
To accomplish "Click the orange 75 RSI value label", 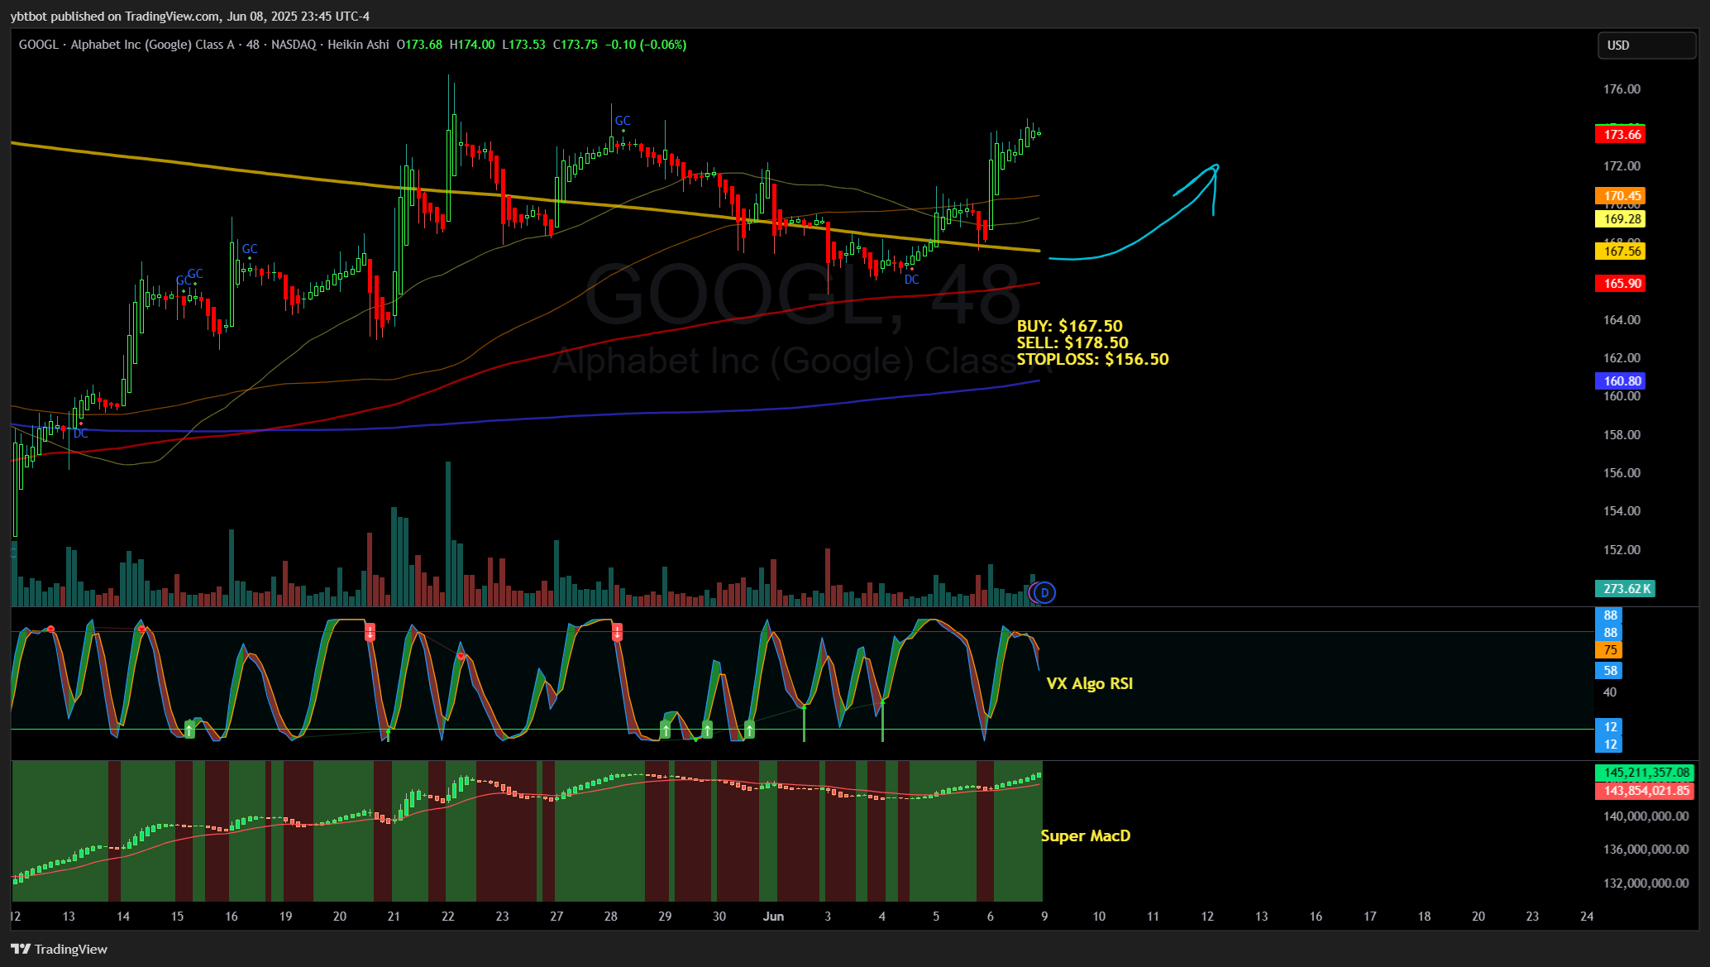I will pos(1609,650).
